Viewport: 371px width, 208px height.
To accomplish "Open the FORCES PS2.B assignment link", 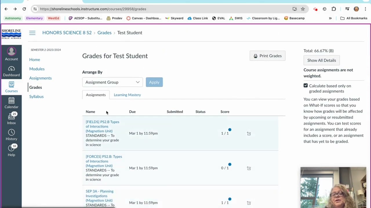I will pos(104,161).
